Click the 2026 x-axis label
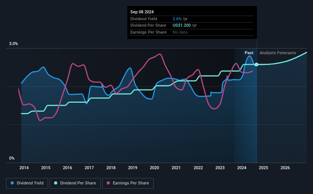The image size is (313, 194). click(285, 168)
